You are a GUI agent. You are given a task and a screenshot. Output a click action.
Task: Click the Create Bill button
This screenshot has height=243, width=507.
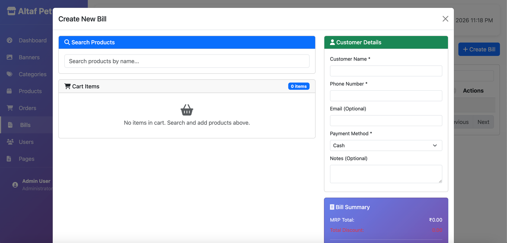click(x=479, y=49)
